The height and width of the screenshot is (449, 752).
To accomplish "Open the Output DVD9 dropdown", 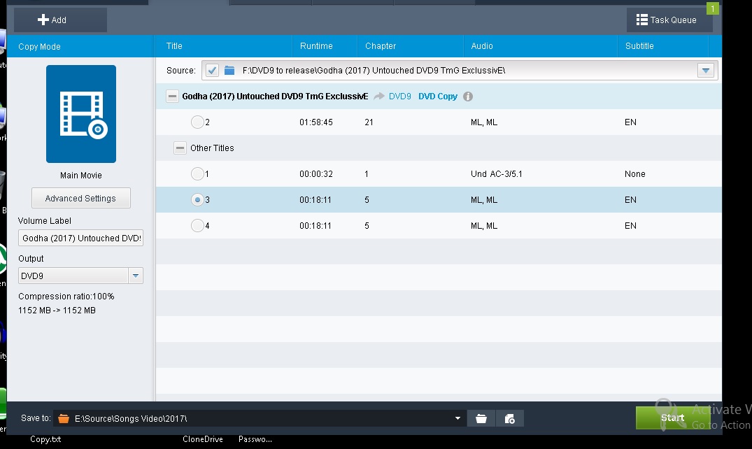I will point(136,276).
